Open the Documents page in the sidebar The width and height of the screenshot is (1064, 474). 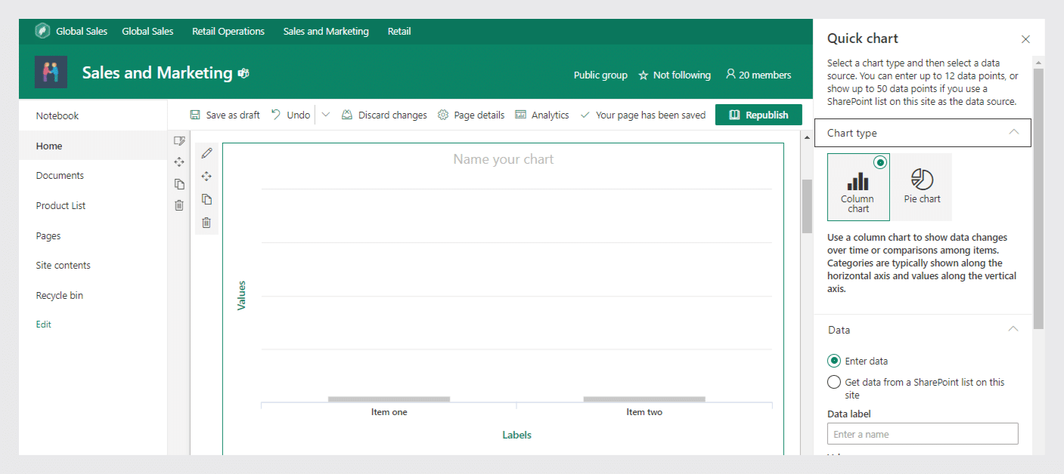point(58,175)
